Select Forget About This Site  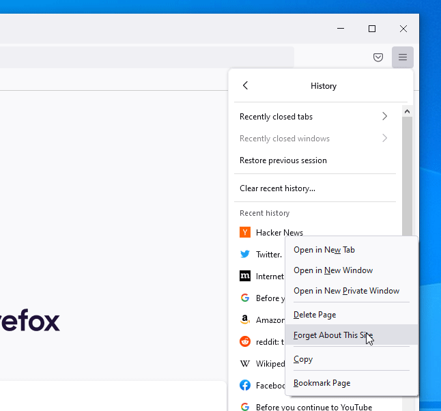(333, 335)
